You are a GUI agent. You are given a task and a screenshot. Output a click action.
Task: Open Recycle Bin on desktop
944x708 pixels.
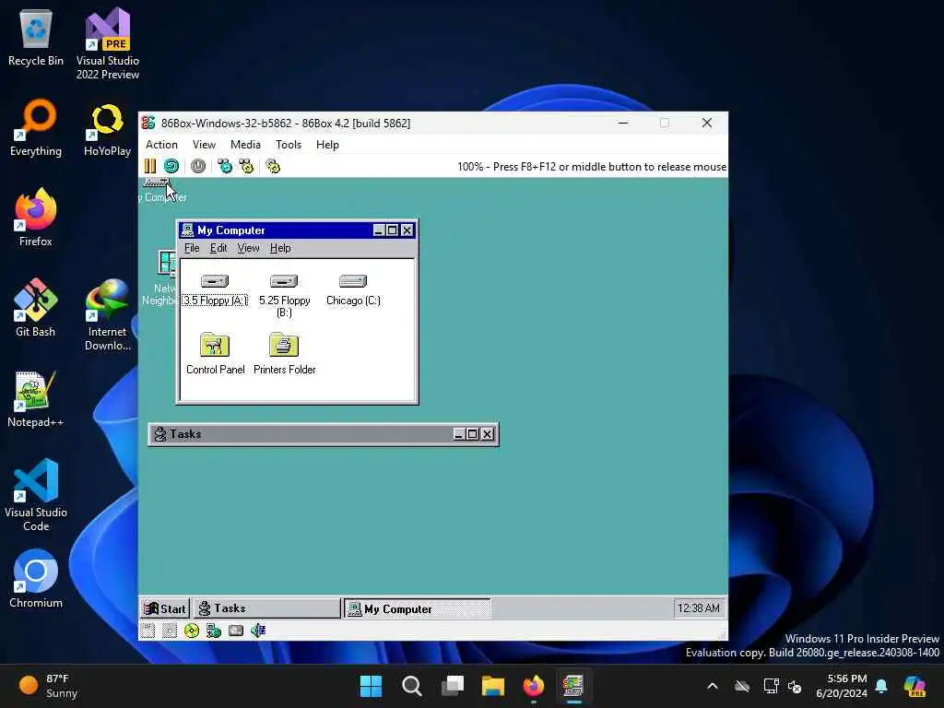coord(36,37)
